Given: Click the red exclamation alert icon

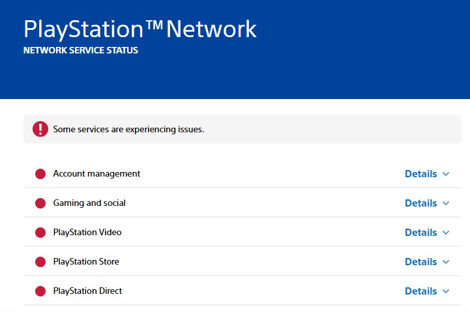Looking at the screenshot, I should pyautogui.click(x=40, y=129).
